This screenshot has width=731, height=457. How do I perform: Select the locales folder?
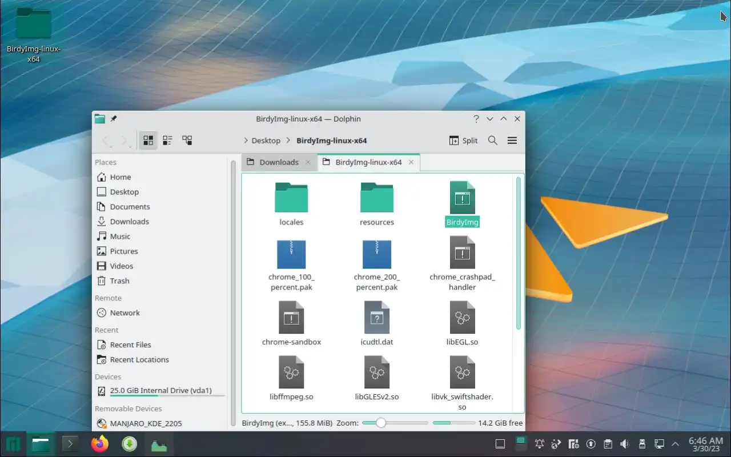(x=291, y=205)
